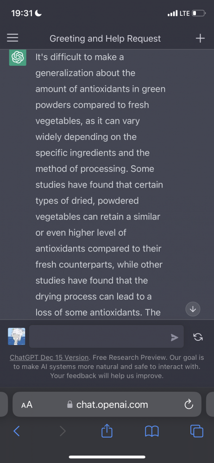The image size is (214, 463).
Task: Open Safari bookmarks book icon
Action: point(152,432)
